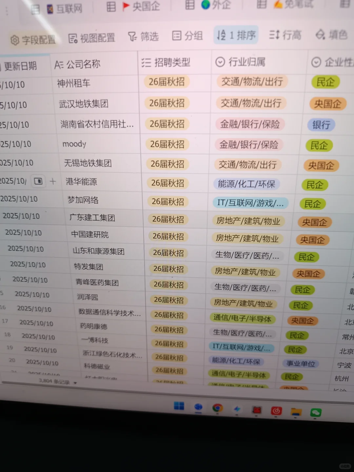Viewport: 354px width, 472px height.
Task: Expand the 港华能源 record detail view
Action: pos(38,181)
